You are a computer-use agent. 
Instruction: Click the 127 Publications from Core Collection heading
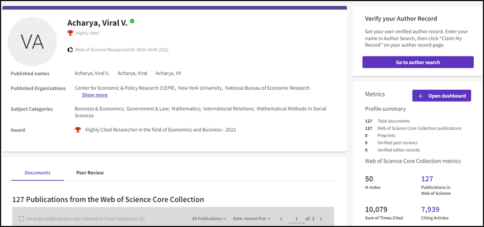pyautogui.click(x=108, y=199)
